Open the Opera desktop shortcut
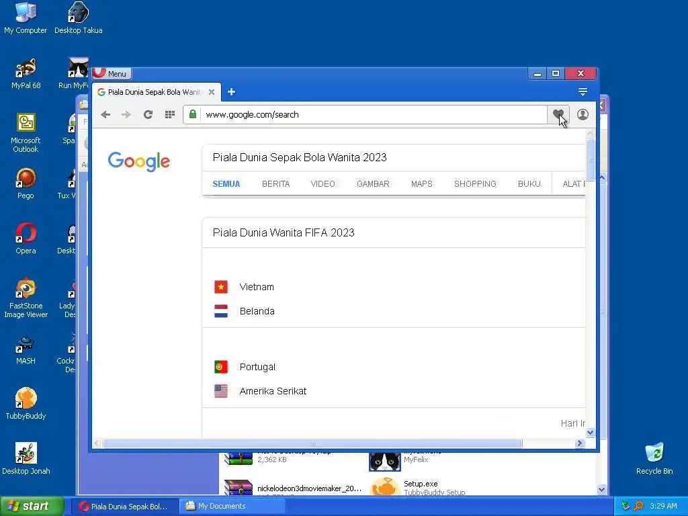 [26, 239]
